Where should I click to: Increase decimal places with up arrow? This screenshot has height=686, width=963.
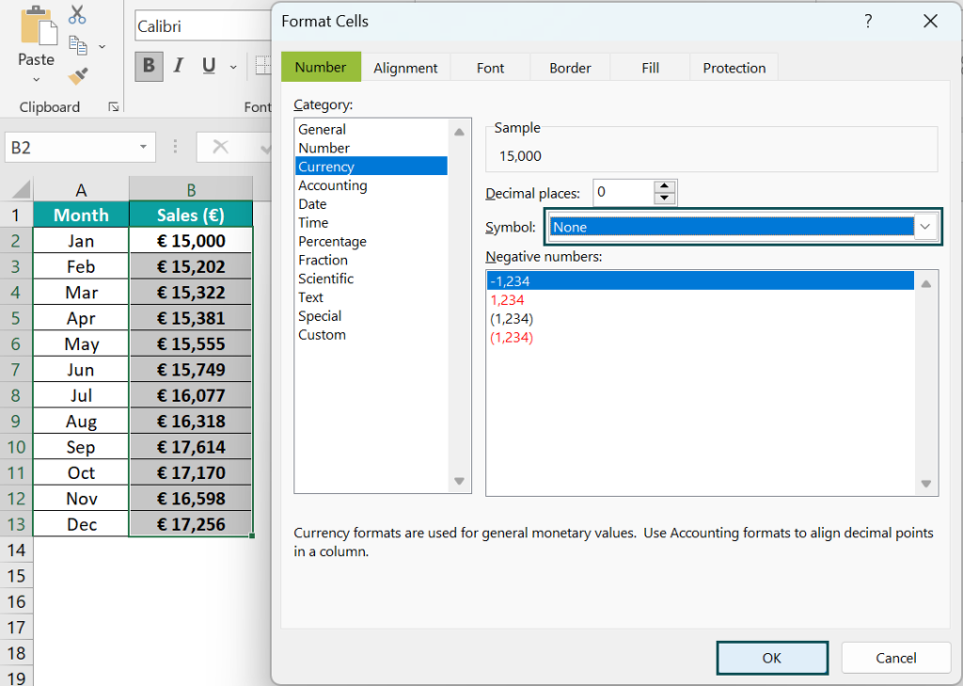point(665,186)
